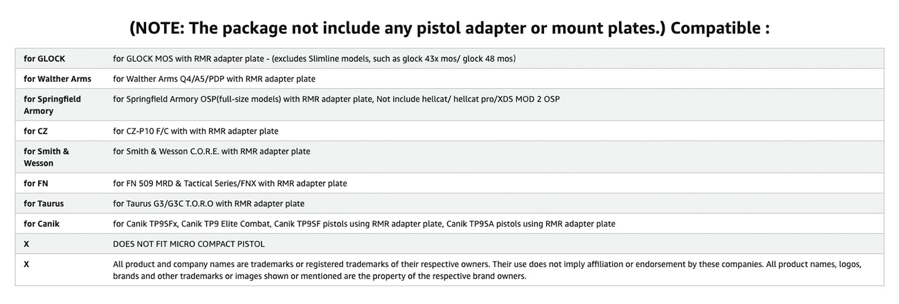
Task: Click the FN 509 MRD description text
Action: tap(230, 183)
